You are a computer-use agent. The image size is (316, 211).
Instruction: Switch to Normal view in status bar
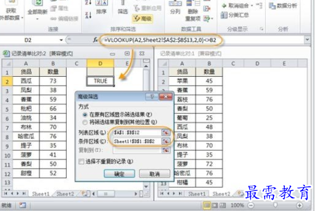207,205
